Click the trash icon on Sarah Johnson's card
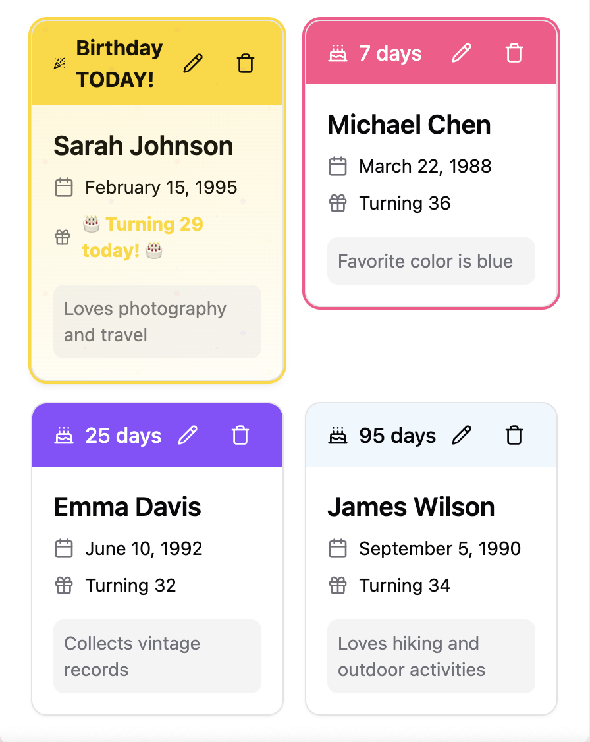The image size is (590, 742). pyautogui.click(x=245, y=63)
